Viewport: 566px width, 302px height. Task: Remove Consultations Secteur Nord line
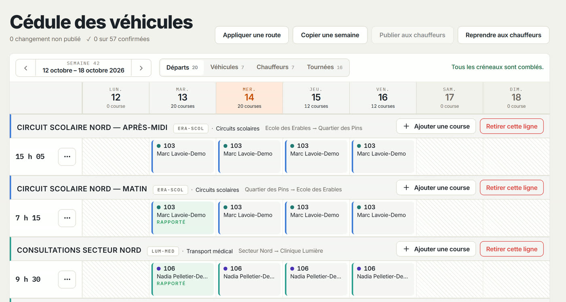(x=512, y=249)
